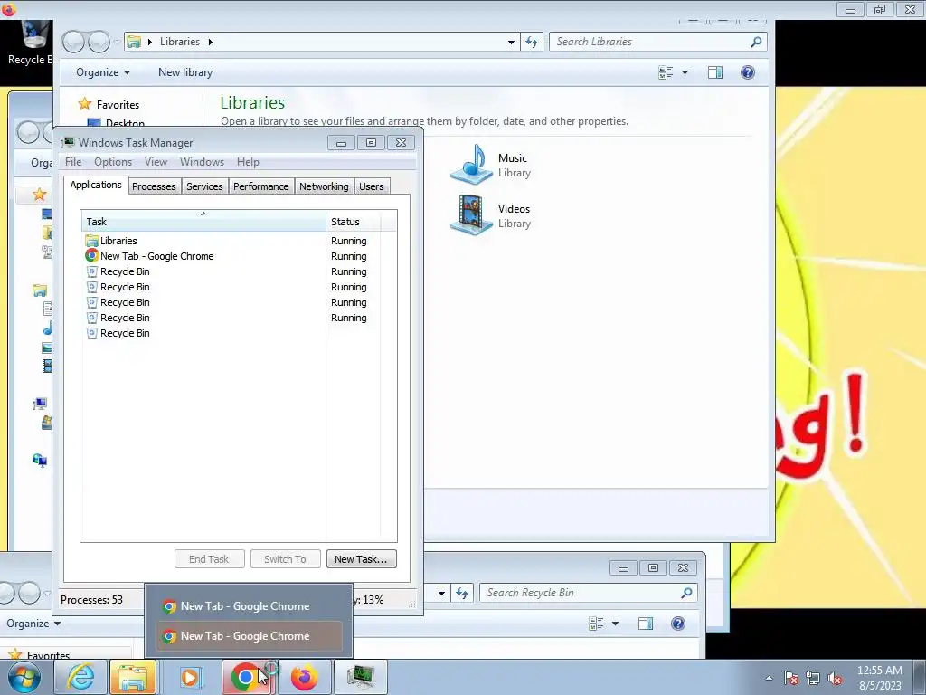Switch to the Processes tab
The width and height of the screenshot is (926, 695).
[154, 186]
